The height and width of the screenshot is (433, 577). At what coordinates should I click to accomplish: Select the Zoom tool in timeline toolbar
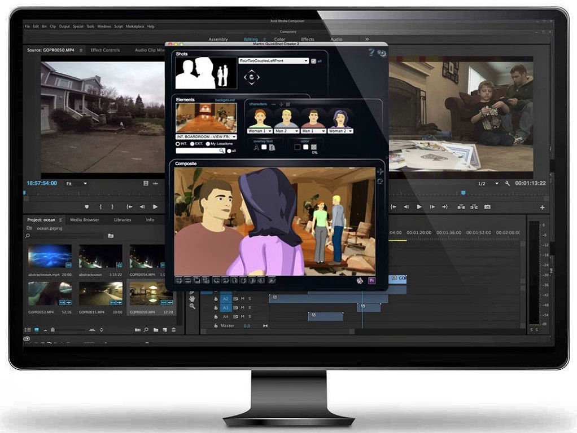click(x=192, y=306)
